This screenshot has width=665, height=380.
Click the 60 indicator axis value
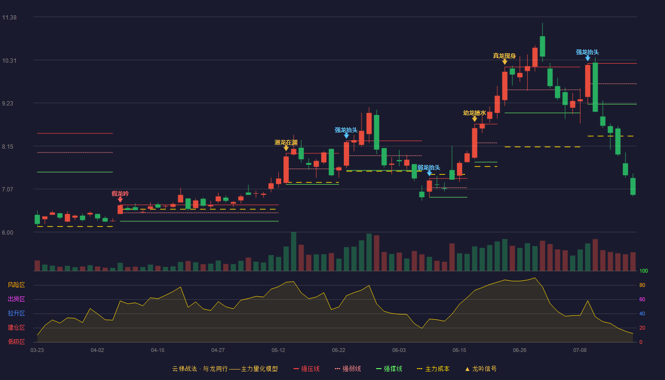pyautogui.click(x=642, y=299)
